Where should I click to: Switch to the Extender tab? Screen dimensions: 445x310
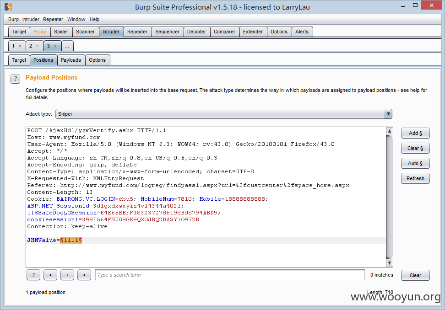tap(253, 32)
